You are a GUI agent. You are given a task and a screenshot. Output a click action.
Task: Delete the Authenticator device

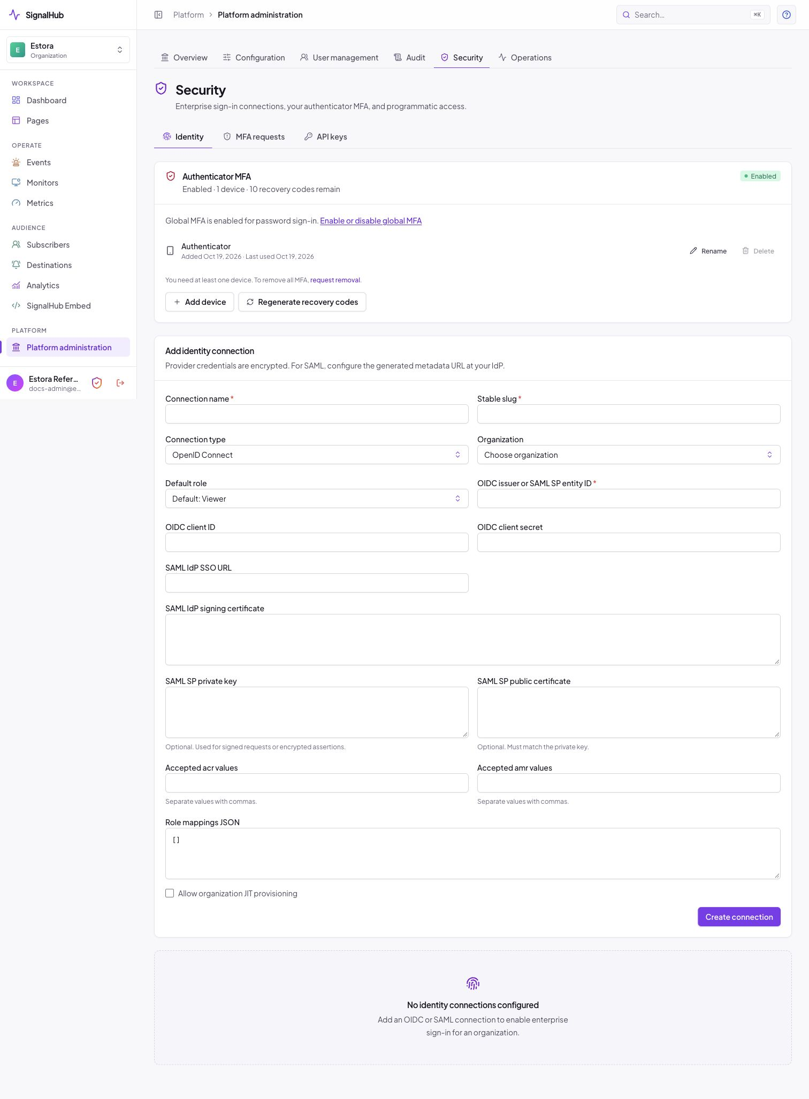(758, 251)
